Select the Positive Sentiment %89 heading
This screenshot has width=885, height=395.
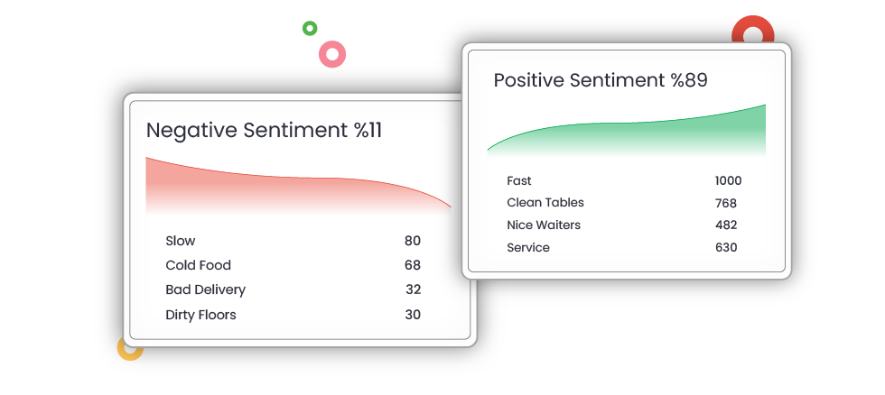coord(600,80)
